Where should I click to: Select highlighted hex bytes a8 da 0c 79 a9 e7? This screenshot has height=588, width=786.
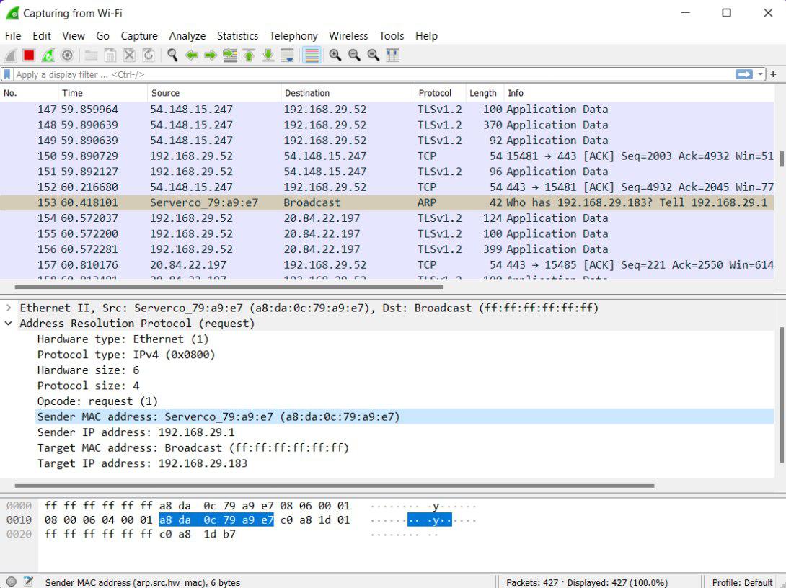(x=216, y=520)
